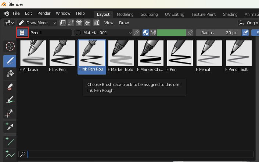This screenshot has height=162, width=259.
Task: Click the Pencil brush name field
Action: (x=50, y=33)
